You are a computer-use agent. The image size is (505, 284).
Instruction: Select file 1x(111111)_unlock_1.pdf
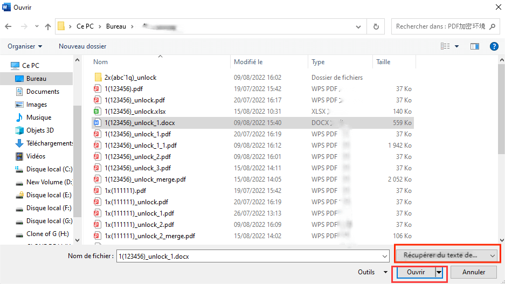(x=139, y=213)
